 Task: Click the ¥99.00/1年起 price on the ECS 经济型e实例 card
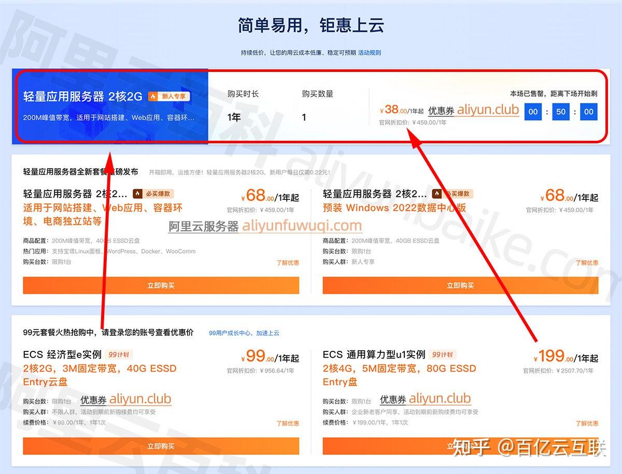270,357
